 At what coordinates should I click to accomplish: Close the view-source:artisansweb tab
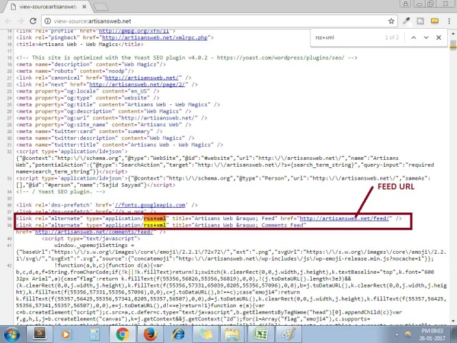tap(84, 6)
